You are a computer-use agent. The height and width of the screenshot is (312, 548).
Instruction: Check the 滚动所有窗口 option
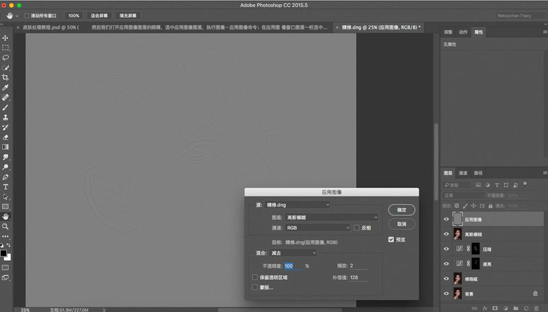27,16
